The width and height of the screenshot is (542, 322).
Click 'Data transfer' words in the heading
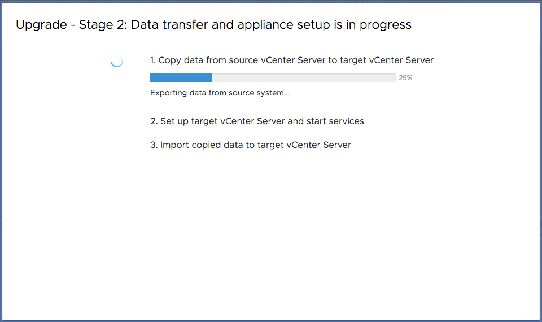point(169,25)
